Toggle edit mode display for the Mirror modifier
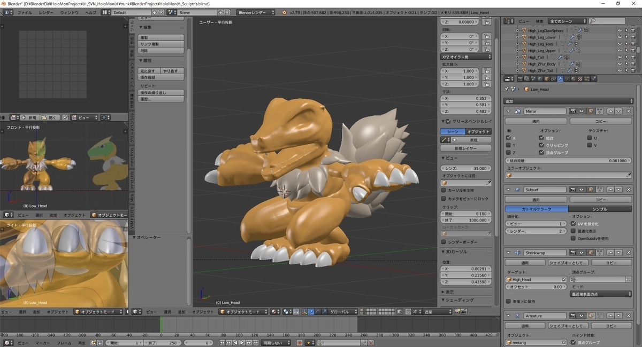 tap(591, 111)
